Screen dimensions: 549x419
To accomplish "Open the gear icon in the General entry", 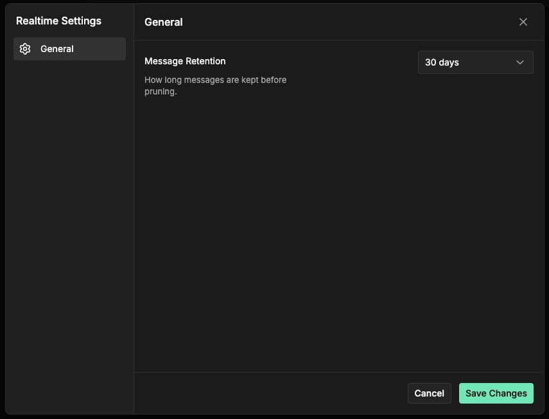I will click(24, 48).
